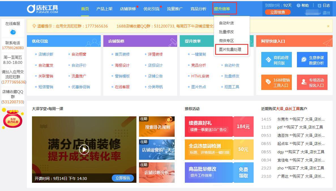Open the 竞品分析 nav item
The height and width of the screenshot is (191, 336).
[198, 9]
